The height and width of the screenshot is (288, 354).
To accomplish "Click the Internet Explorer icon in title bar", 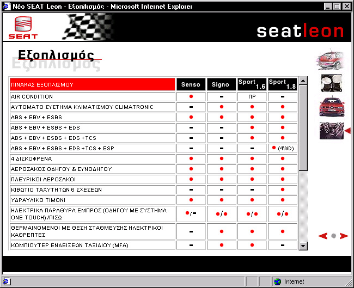I will [7, 6].
